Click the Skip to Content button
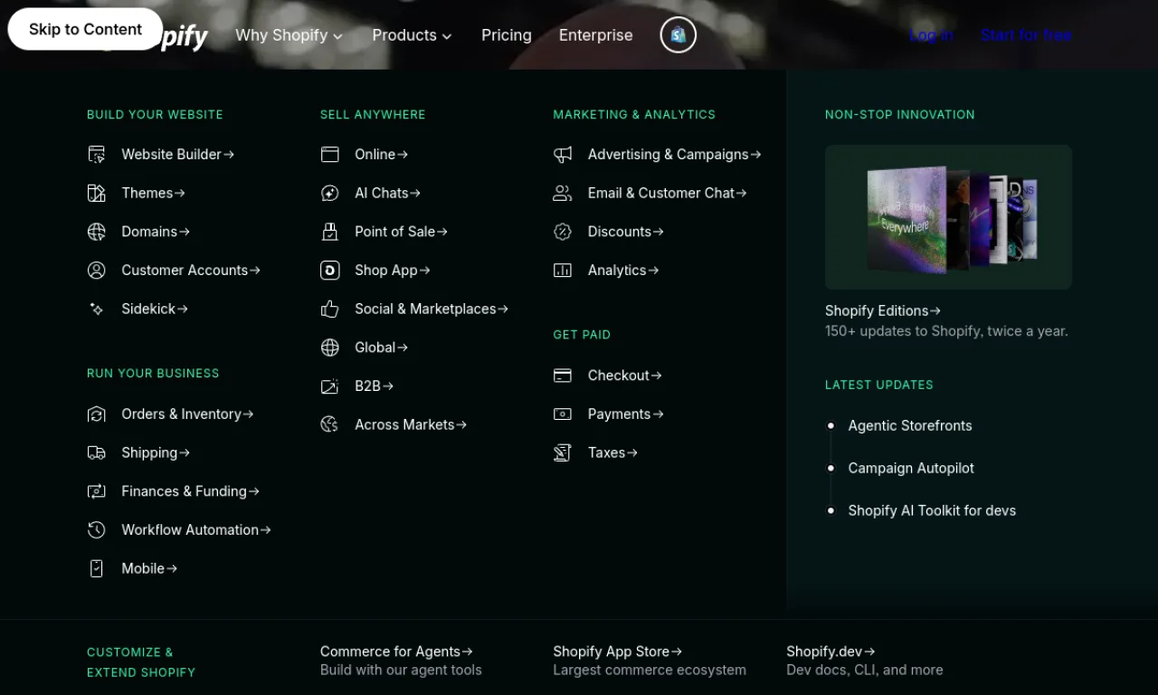 pos(85,29)
